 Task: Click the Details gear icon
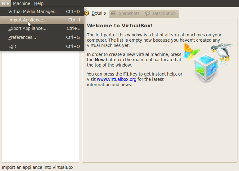(87, 13)
